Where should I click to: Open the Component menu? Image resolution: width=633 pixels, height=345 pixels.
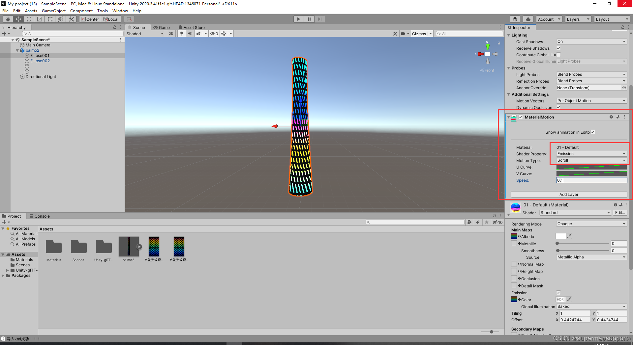click(x=81, y=11)
